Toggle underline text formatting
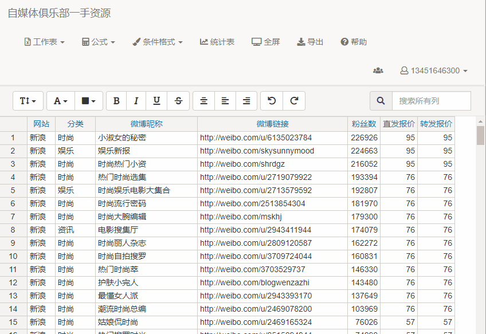This screenshot has height=334, width=486. click(x=156, y=101)
